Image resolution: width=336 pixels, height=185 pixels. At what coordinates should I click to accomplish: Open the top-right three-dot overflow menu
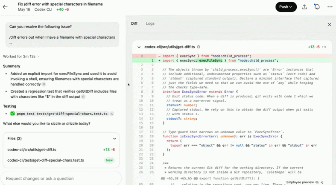coord(330,7)
